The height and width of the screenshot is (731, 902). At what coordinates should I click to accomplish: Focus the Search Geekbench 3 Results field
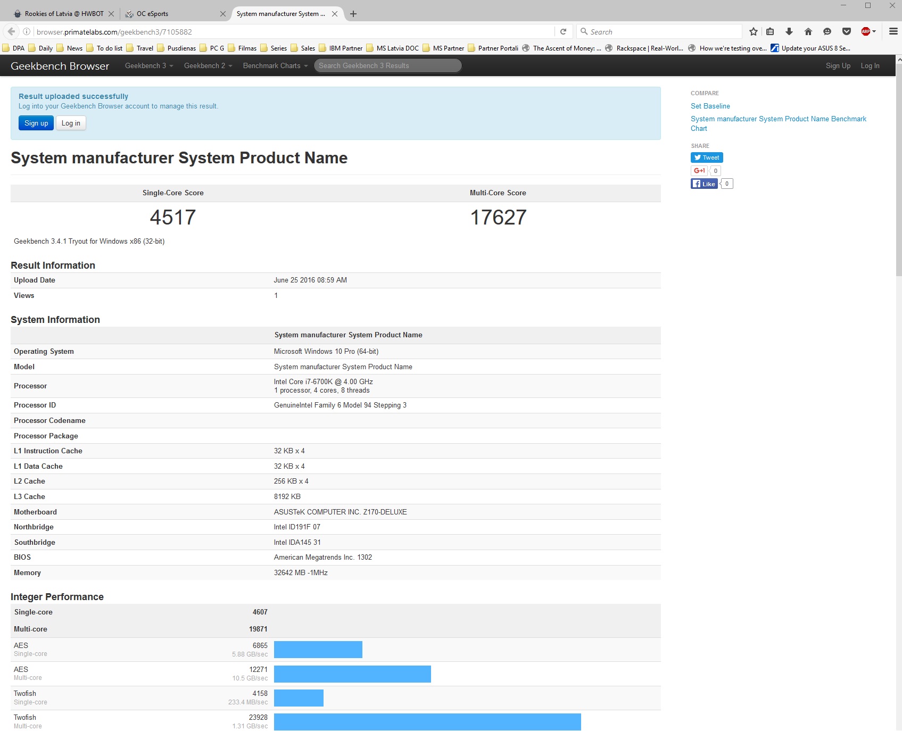tap(388, 65)
